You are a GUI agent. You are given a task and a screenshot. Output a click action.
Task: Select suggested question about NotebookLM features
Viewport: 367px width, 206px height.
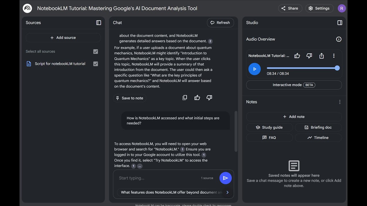(171, 192)
